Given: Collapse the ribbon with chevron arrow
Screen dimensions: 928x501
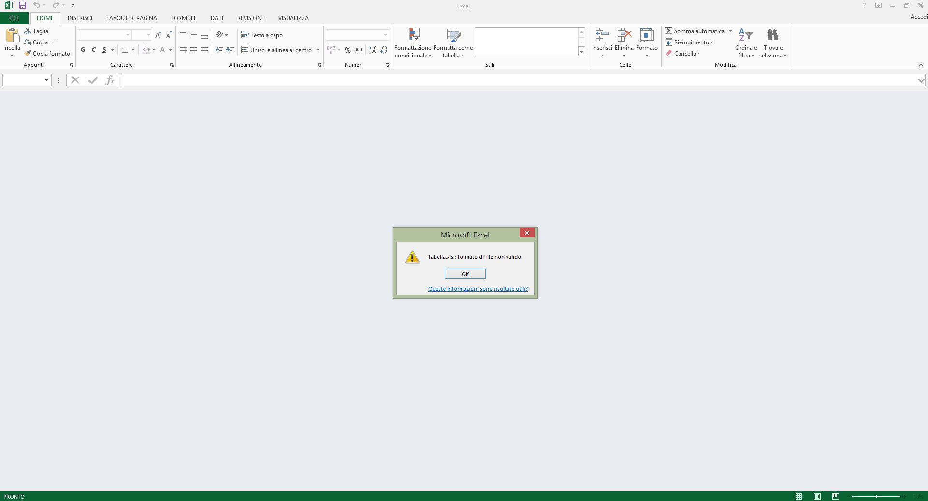Looking at the screenshot, I should 920,65.
